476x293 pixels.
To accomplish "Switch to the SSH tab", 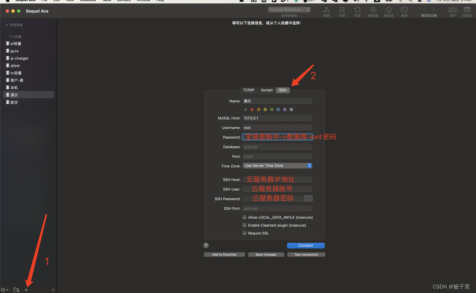I will [x=283, y=90].
